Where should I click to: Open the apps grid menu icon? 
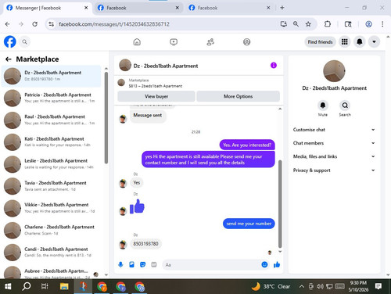coord(345,41)
